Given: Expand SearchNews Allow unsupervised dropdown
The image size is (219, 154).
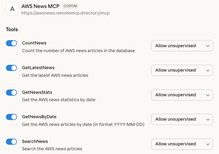Looking at the screenshot, I should pyautogui.click(x=182, y=144).
